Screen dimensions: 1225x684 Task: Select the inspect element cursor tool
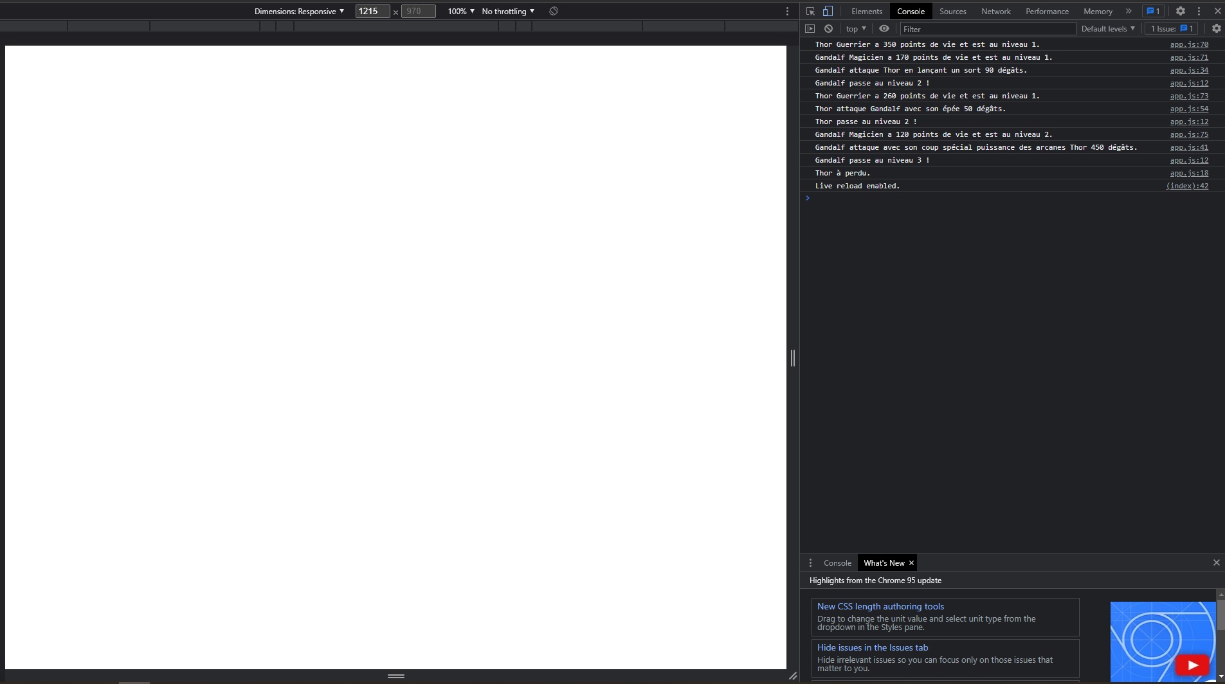[x=812, y=11]
